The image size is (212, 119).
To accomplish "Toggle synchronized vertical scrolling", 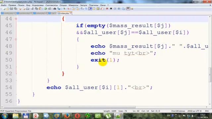I will click(x=73, y=9).
